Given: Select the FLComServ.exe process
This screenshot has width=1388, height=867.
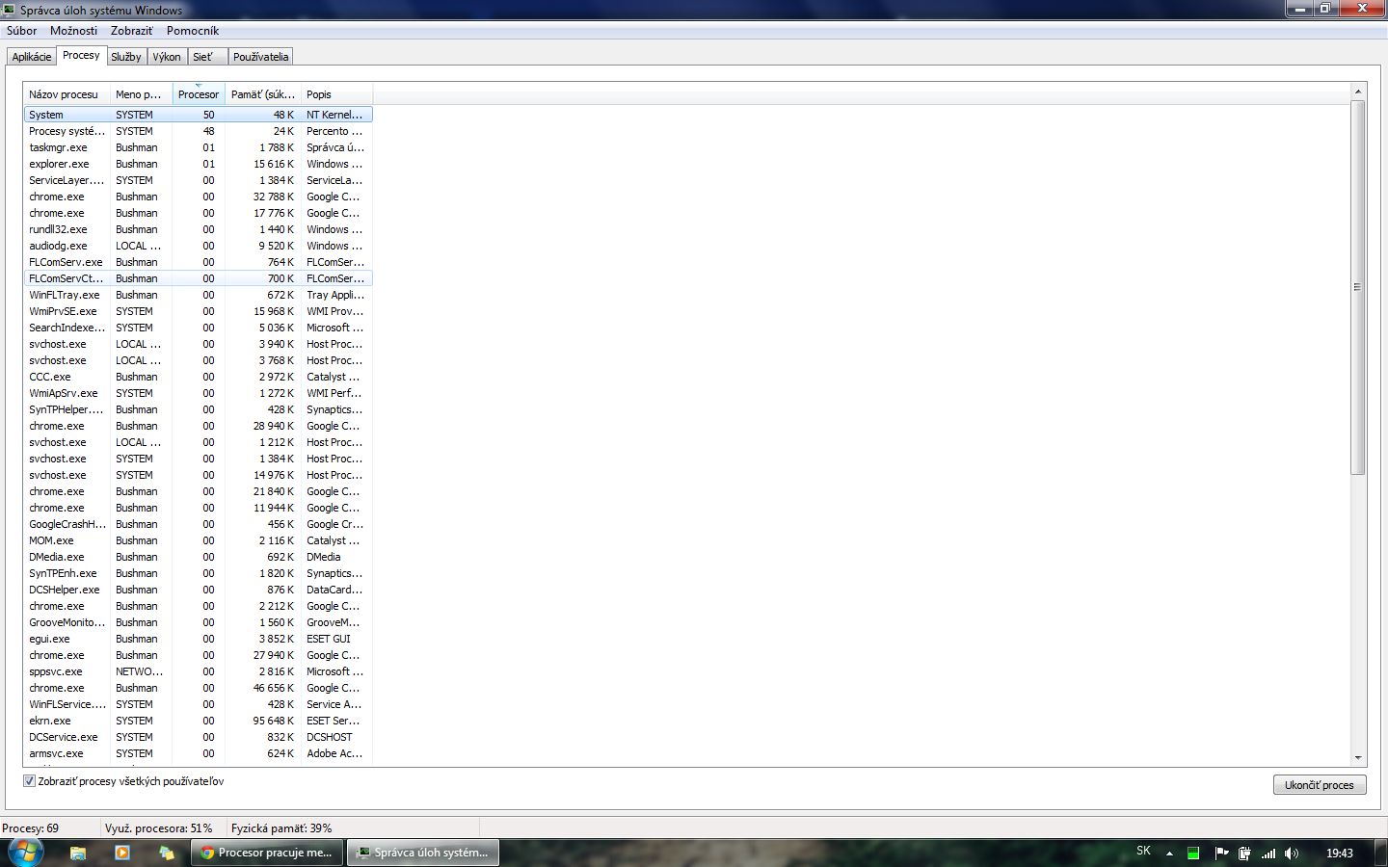Looking at the screenshot, I should point(198,262).
